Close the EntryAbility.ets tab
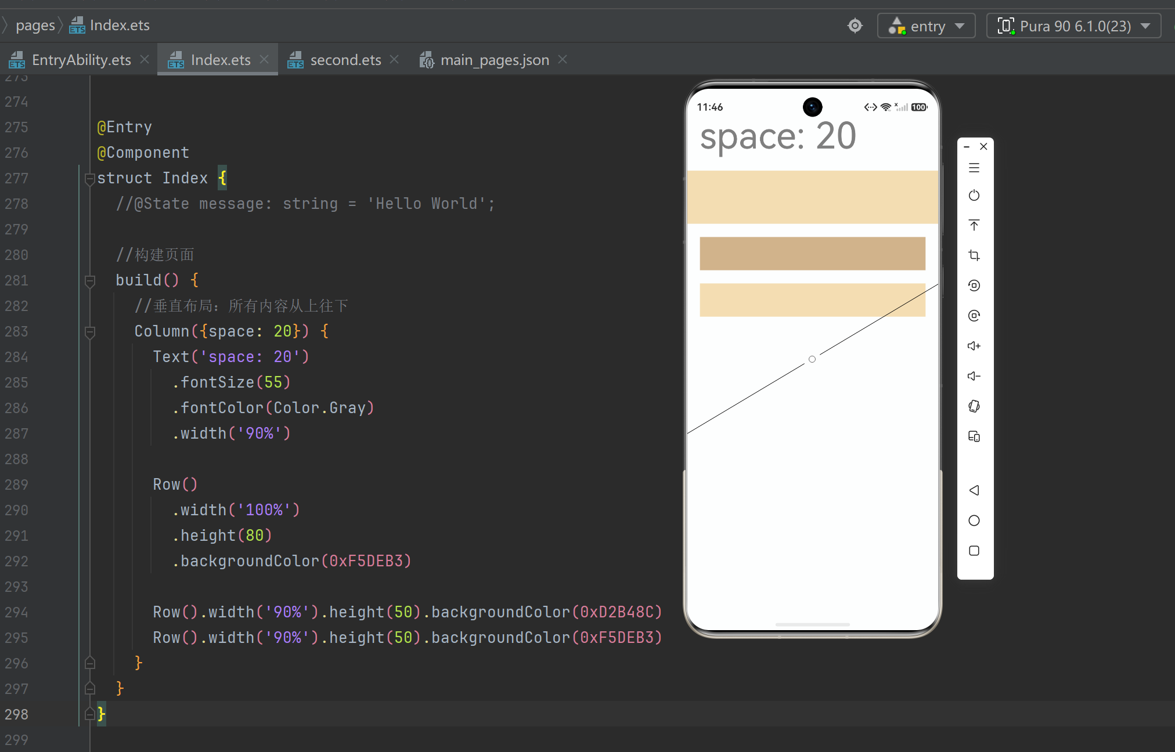This screenshot has height=752, width=1175. click(145, 60)
